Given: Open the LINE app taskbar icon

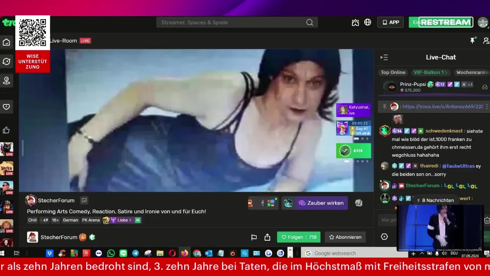Looking at the screenshot, I should coord(123,253).
